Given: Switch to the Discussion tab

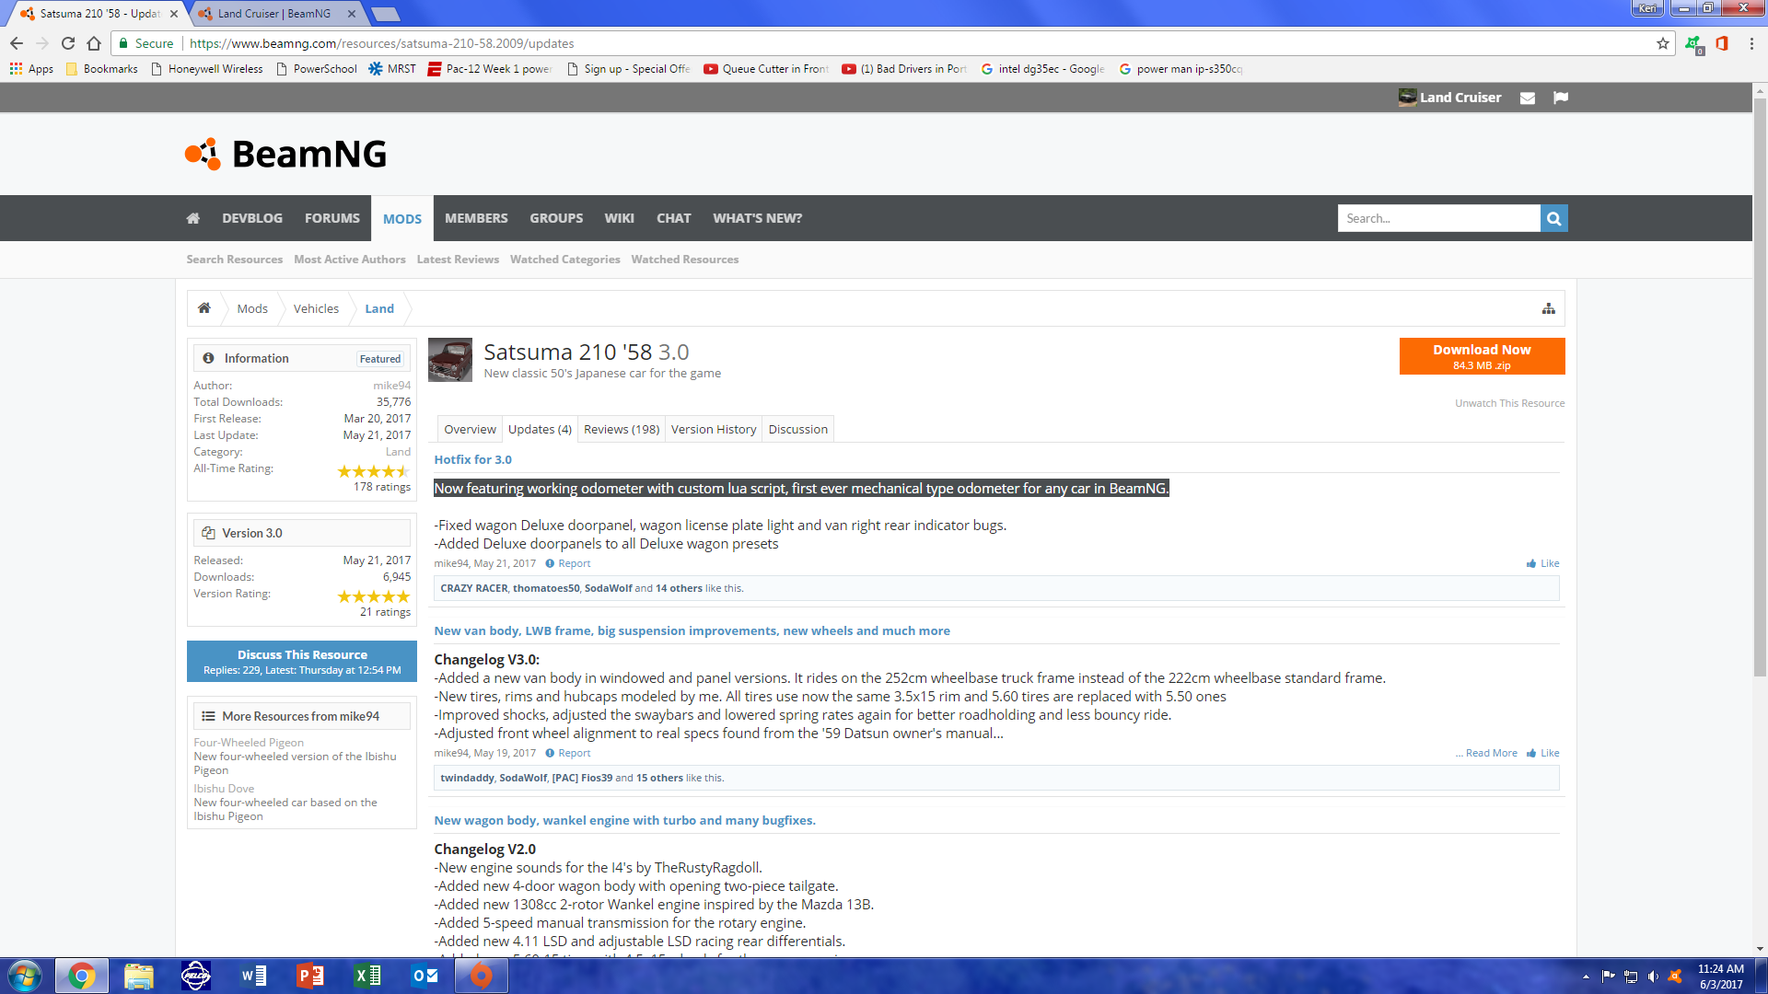Looking at the screenshot, I should coord(798,429).
